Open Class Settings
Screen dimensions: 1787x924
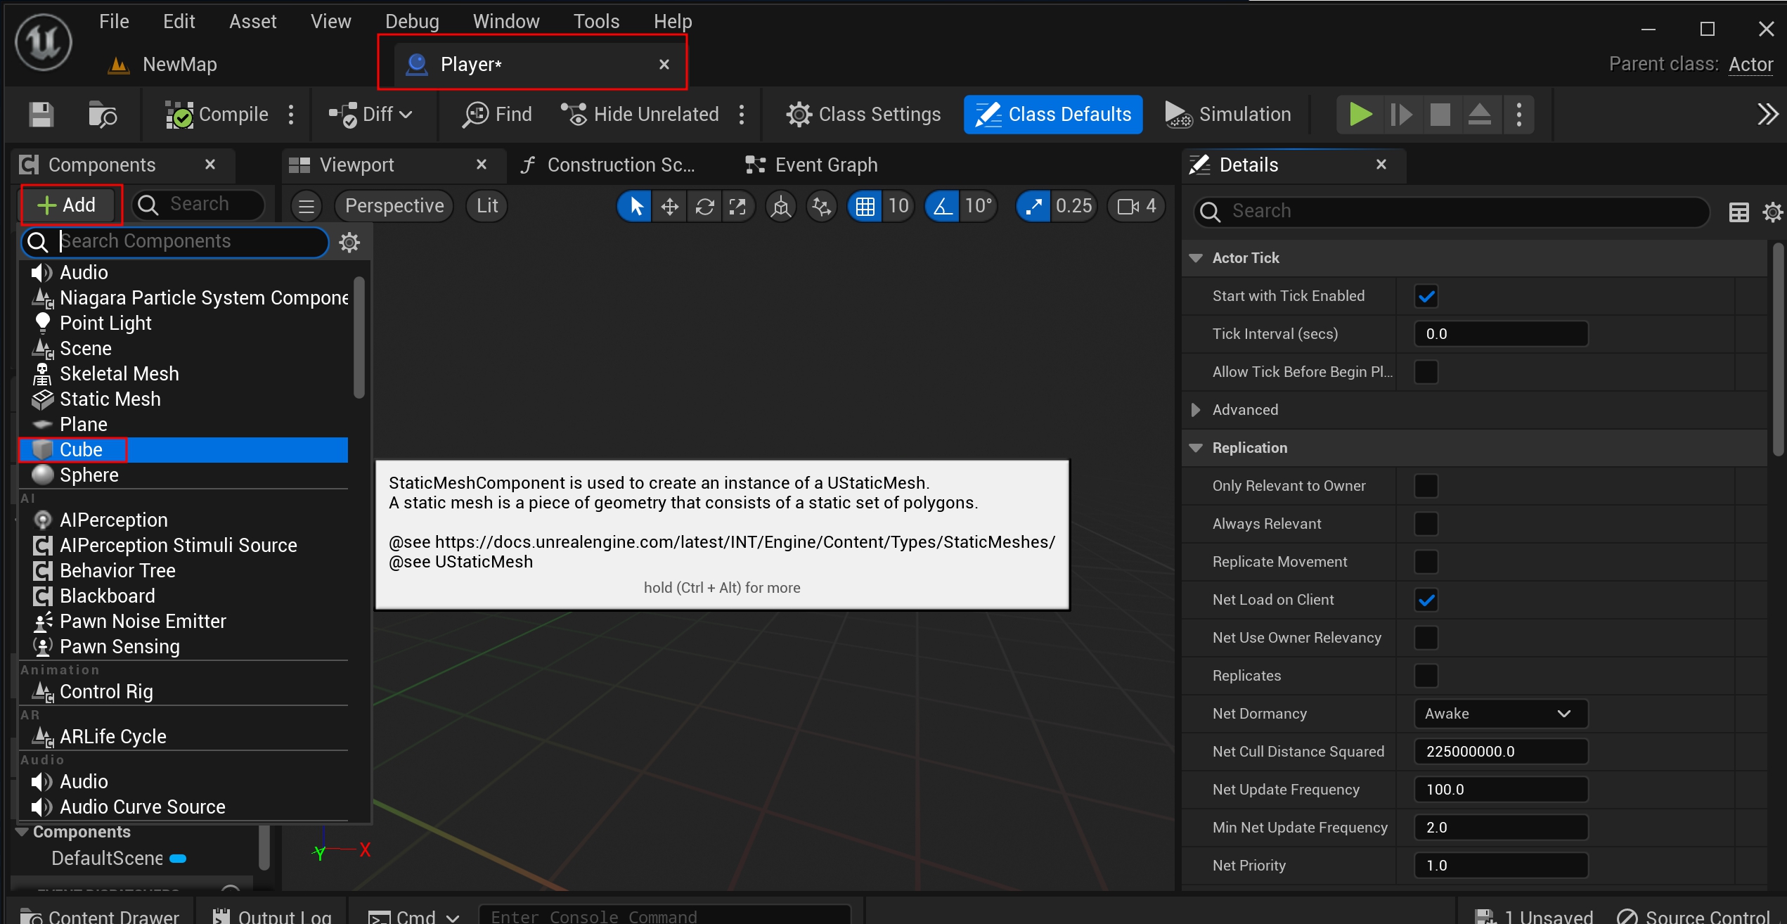863,114
